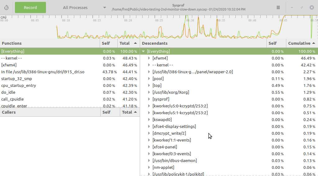318x176 pixels.
Task: Expand the [sysprof] descendant entry
Action: (149, 99)
